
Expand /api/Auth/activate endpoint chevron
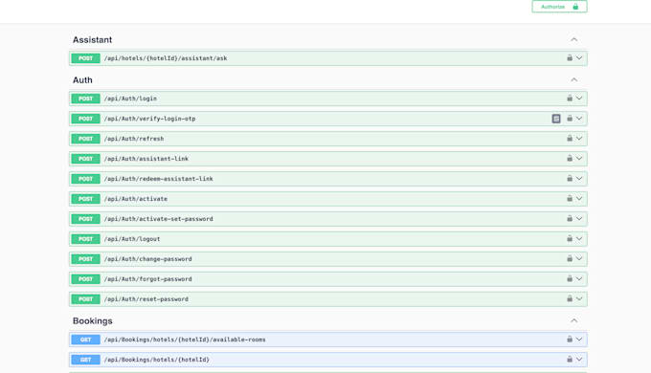pyautogui.click(x=579, y=198)
